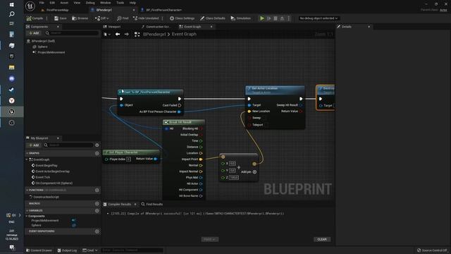Viewport: 451px width, 254px height.
Task: Add a new function with plus icon
Action: tap(97, 190)
